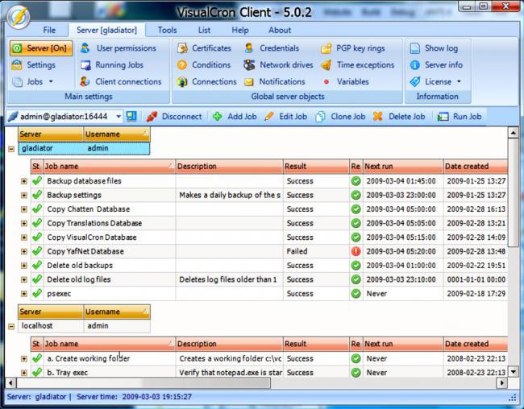The width and height of the screenshot is (524, 409).
Task: Sort gladiator jobs by Result header
Action: (316, 167)
